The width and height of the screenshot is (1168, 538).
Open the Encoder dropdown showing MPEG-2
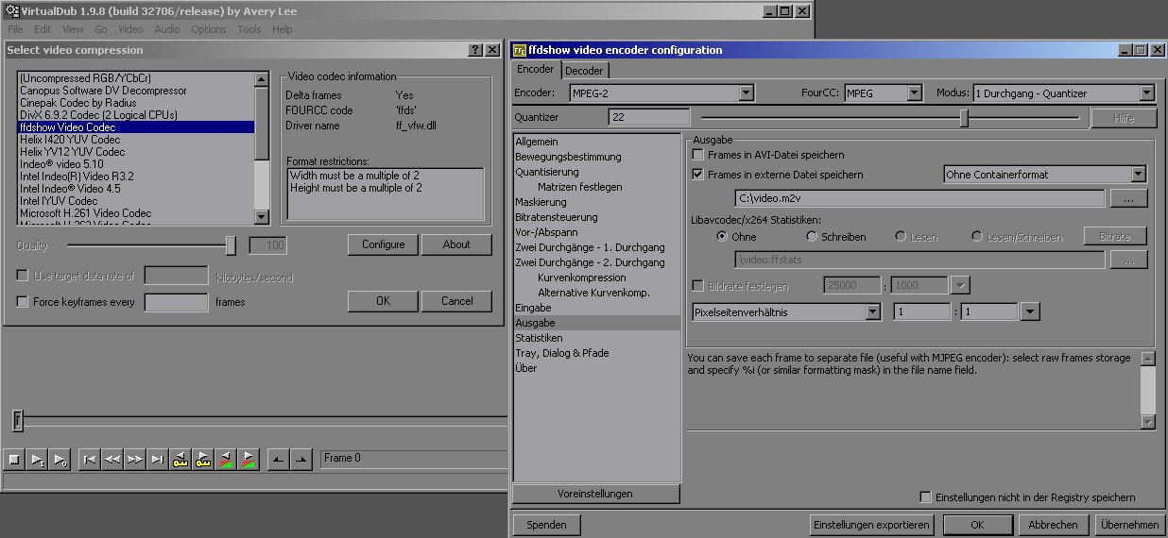coord(746,92)
